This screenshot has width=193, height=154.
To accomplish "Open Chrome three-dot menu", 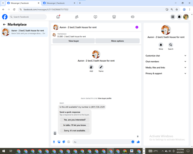I will pyautogui.click(x=190, y=9).
